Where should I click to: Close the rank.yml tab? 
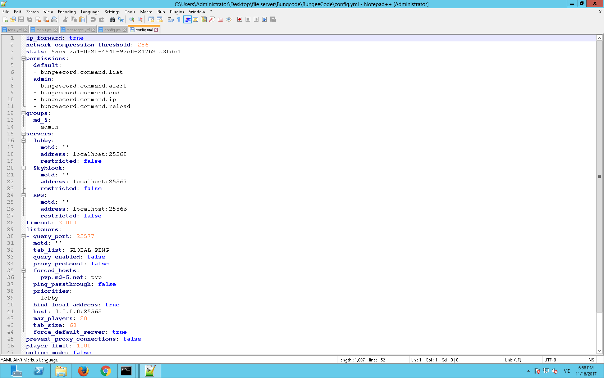click(x=25, y=30)
